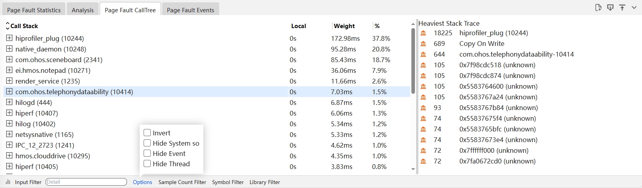Click the Options link
642x188 pixels.
[x=142, y=182]
